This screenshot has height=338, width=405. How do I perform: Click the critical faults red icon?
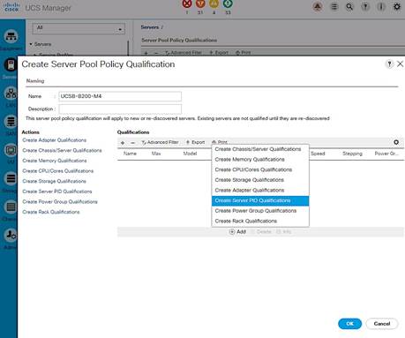[187, 4]
